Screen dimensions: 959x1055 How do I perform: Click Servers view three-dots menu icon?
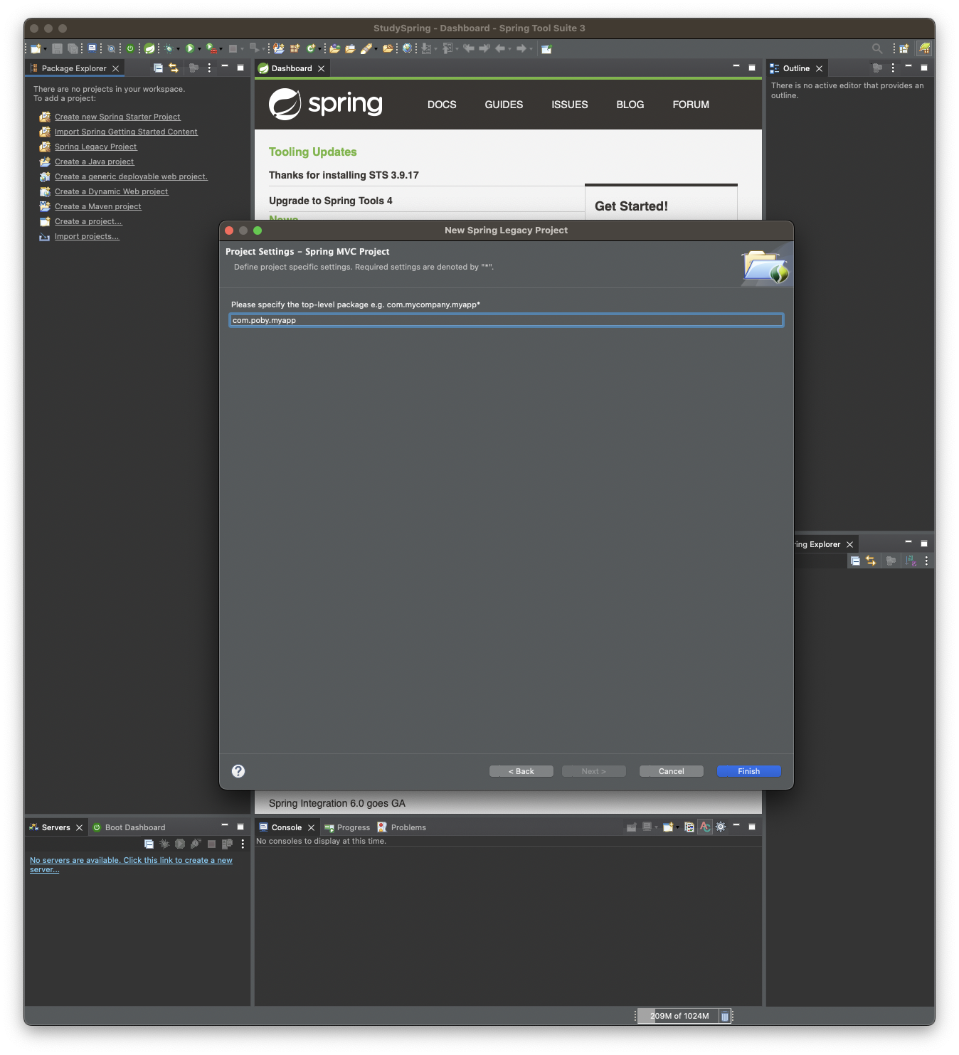click(243, 844)
